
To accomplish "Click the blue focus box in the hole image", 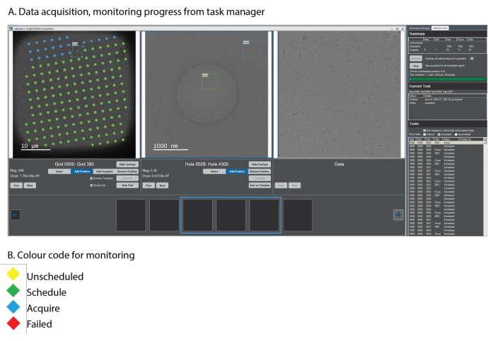I will click(x=250, y=47).
